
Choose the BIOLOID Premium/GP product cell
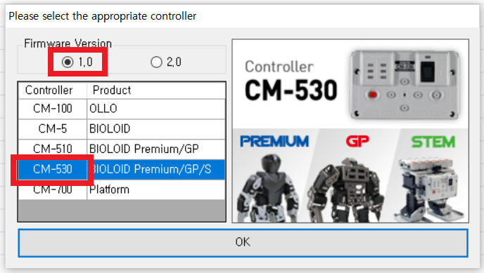156,149
